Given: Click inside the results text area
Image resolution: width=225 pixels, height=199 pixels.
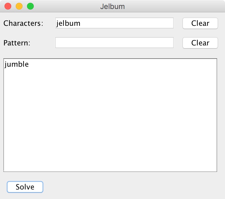Looking at the screenshot, I should [110, 115].
